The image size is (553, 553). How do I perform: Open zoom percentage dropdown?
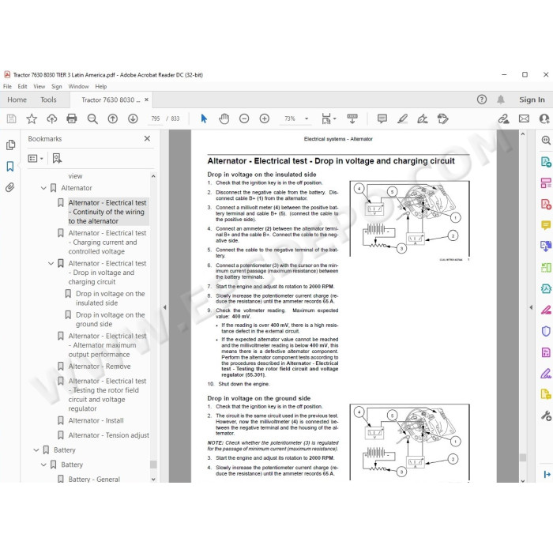(x=307, y=118)
